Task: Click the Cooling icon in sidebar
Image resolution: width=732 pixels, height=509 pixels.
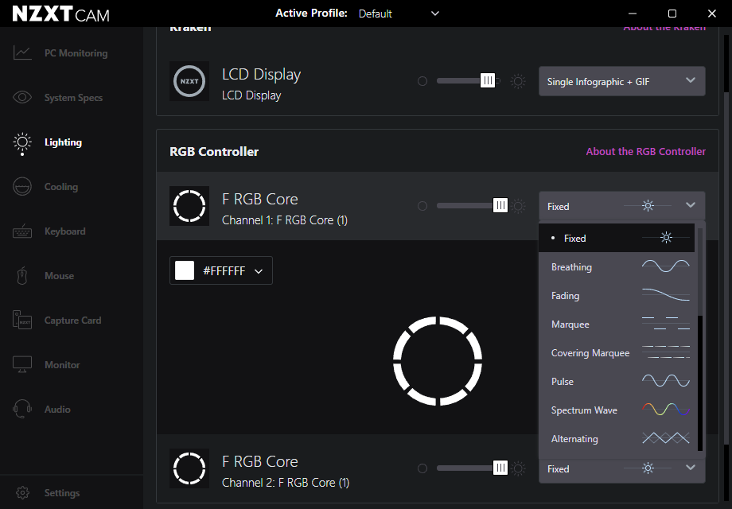Action: click(x=22, y=187)
